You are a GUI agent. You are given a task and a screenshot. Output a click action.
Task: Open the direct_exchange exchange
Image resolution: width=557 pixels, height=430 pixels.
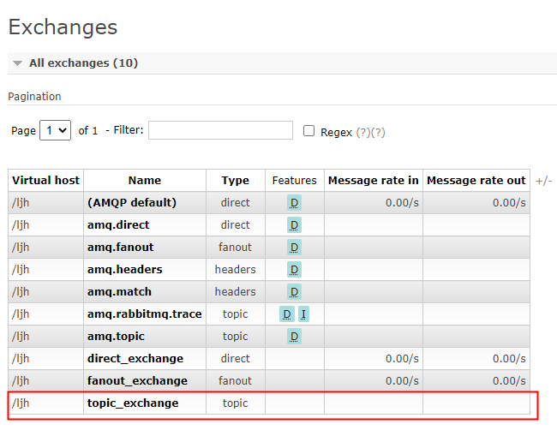pos(135,359)
